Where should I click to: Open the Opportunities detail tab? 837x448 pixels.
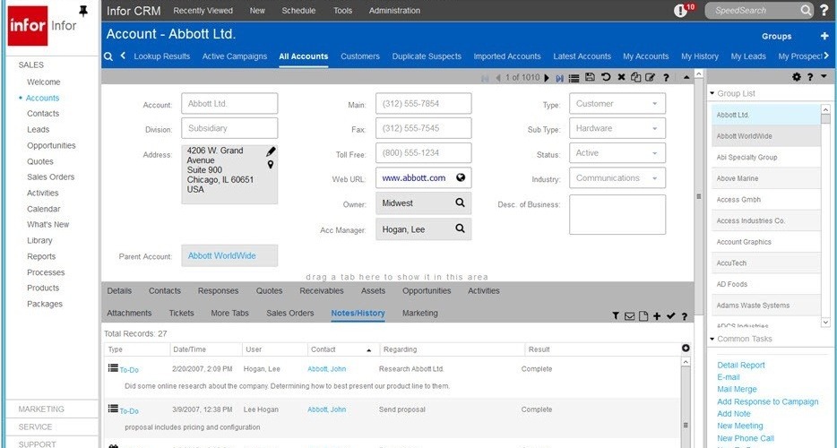[x=427, y=291]
